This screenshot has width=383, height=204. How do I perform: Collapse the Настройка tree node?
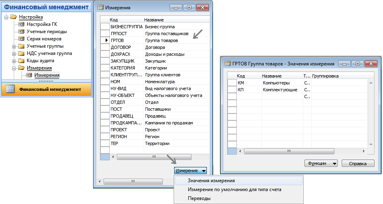(6, 17)
